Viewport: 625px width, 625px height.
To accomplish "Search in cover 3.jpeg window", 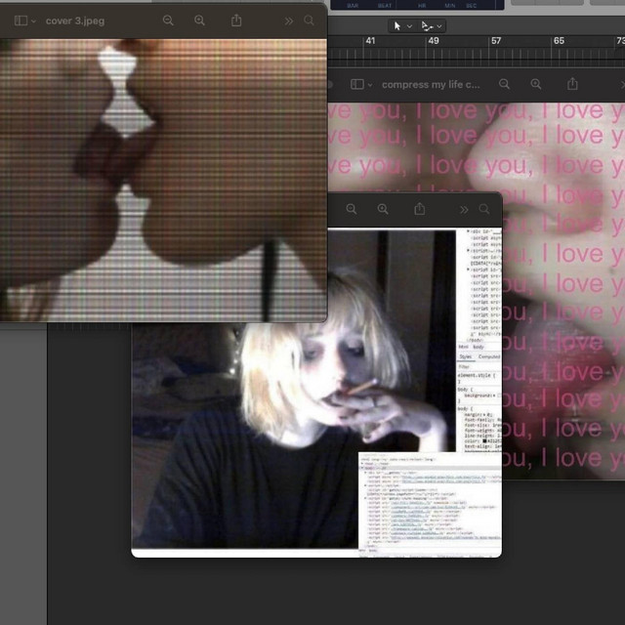I will click(309, 21).
